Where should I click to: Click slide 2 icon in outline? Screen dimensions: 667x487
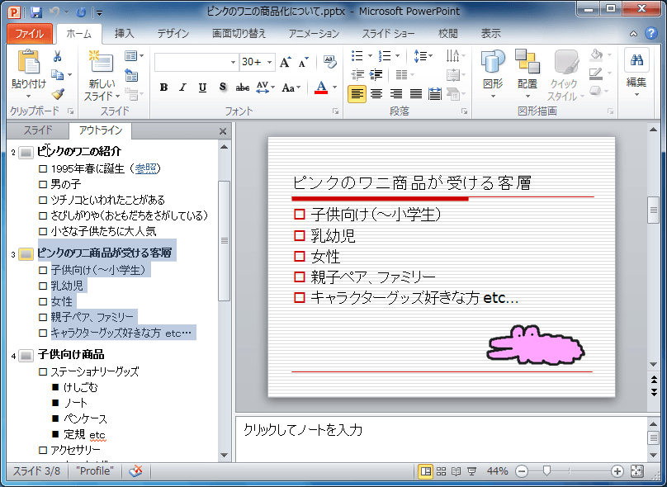pos(26,152)
